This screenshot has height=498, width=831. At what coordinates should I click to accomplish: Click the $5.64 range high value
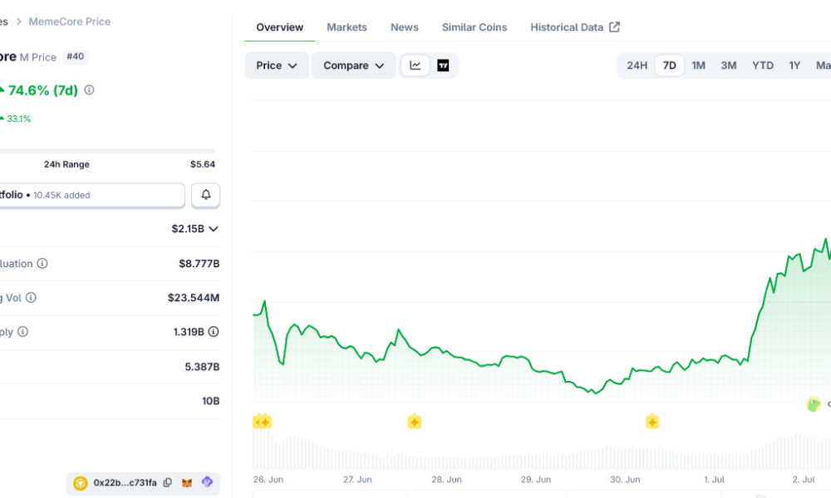tap(203, 164)
